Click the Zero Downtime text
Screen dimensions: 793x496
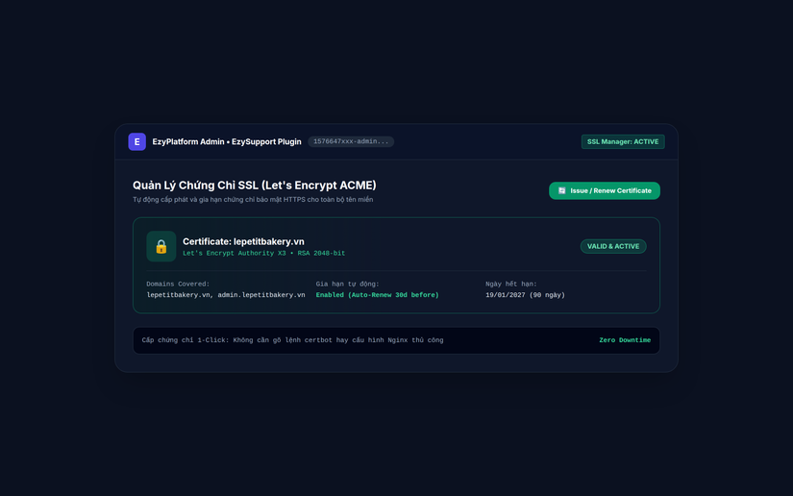tap(625, 340)
